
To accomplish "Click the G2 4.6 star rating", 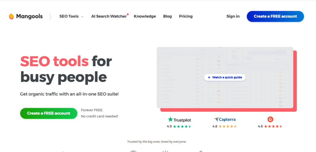I will pyautogui.click(x=273, y=126).
